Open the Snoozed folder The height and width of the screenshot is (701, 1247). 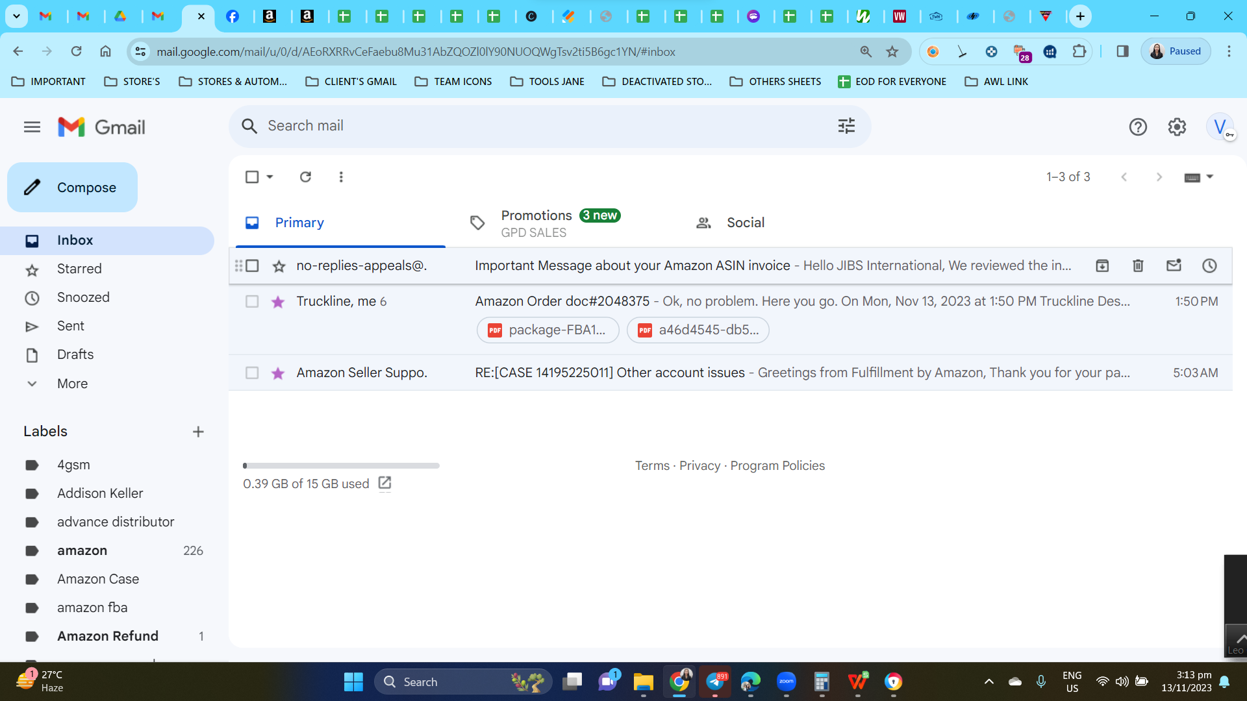[x=83, y=297]
